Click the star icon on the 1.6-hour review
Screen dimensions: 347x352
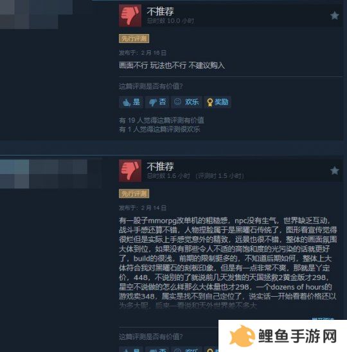click(334, 171)
